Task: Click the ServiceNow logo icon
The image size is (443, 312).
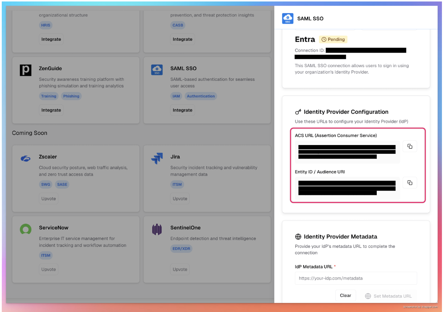Action: (x=25, y=229)
